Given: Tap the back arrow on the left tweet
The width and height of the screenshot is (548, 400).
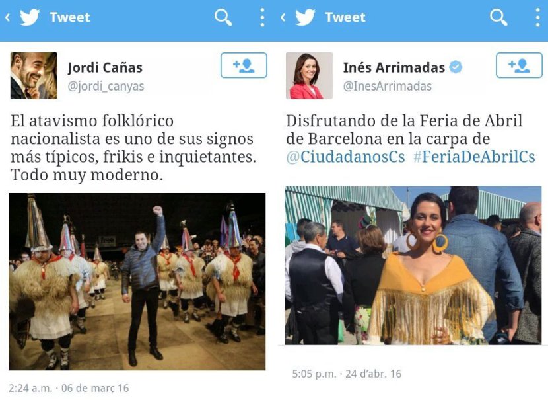Looking at the screenshot, I should 8,17.
